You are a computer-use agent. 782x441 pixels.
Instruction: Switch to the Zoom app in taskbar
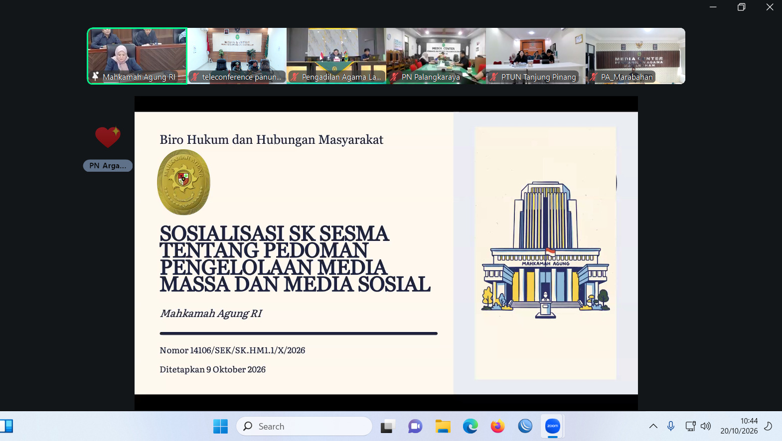point(553,426)
